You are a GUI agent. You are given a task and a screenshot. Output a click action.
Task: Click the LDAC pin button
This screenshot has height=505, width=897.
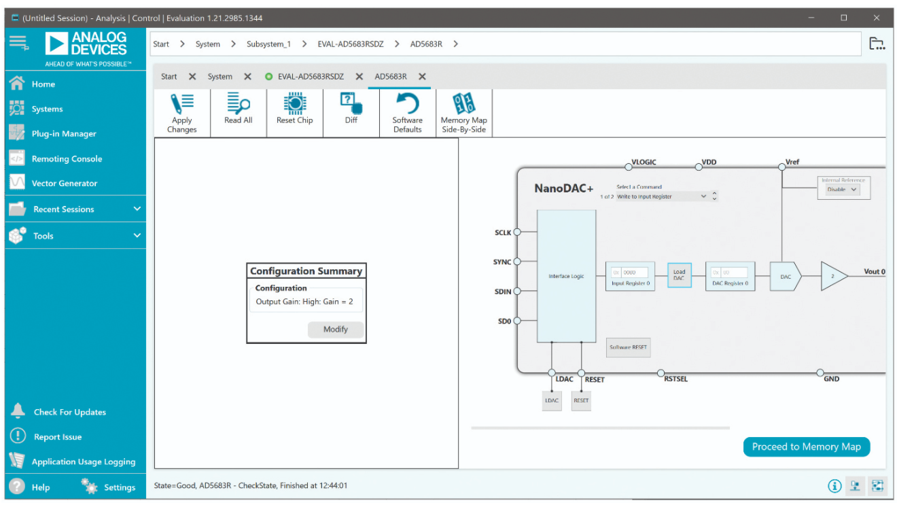click(x=552, y=400)
